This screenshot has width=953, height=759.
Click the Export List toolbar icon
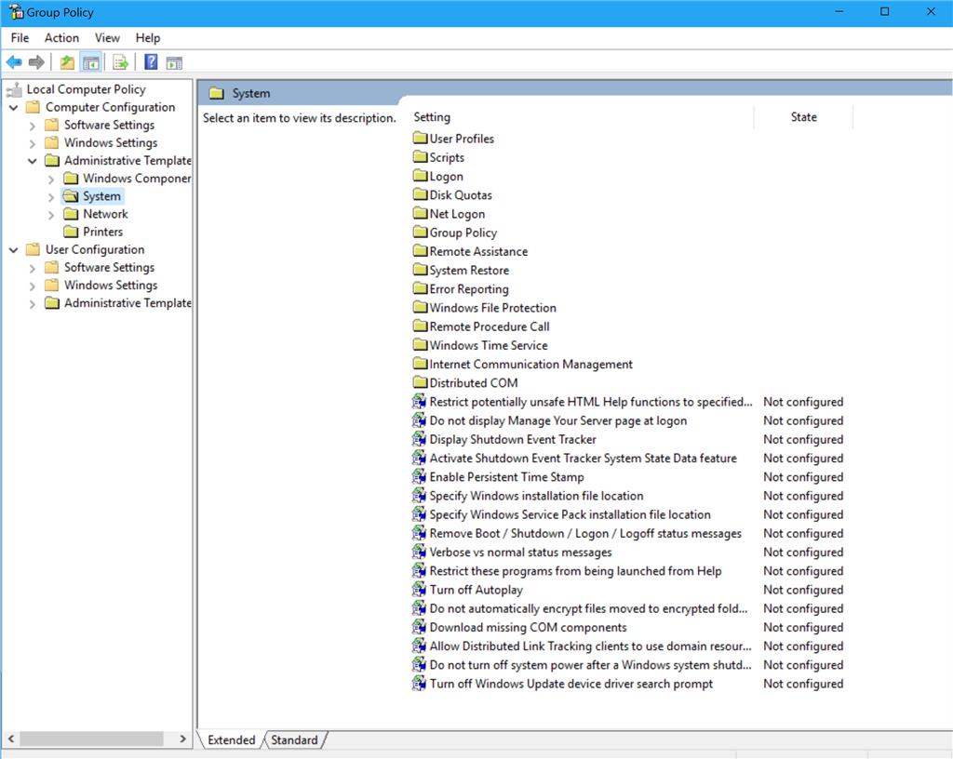pyautogui.click(x=120, y=62)
